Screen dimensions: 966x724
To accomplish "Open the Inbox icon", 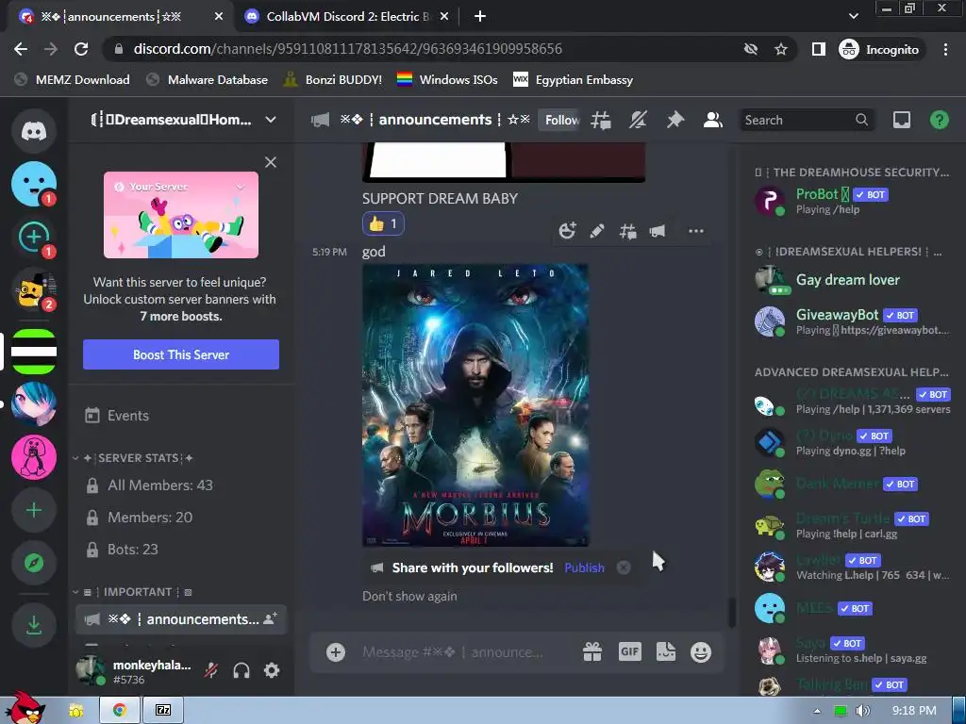I will click(x=901, y=120).
